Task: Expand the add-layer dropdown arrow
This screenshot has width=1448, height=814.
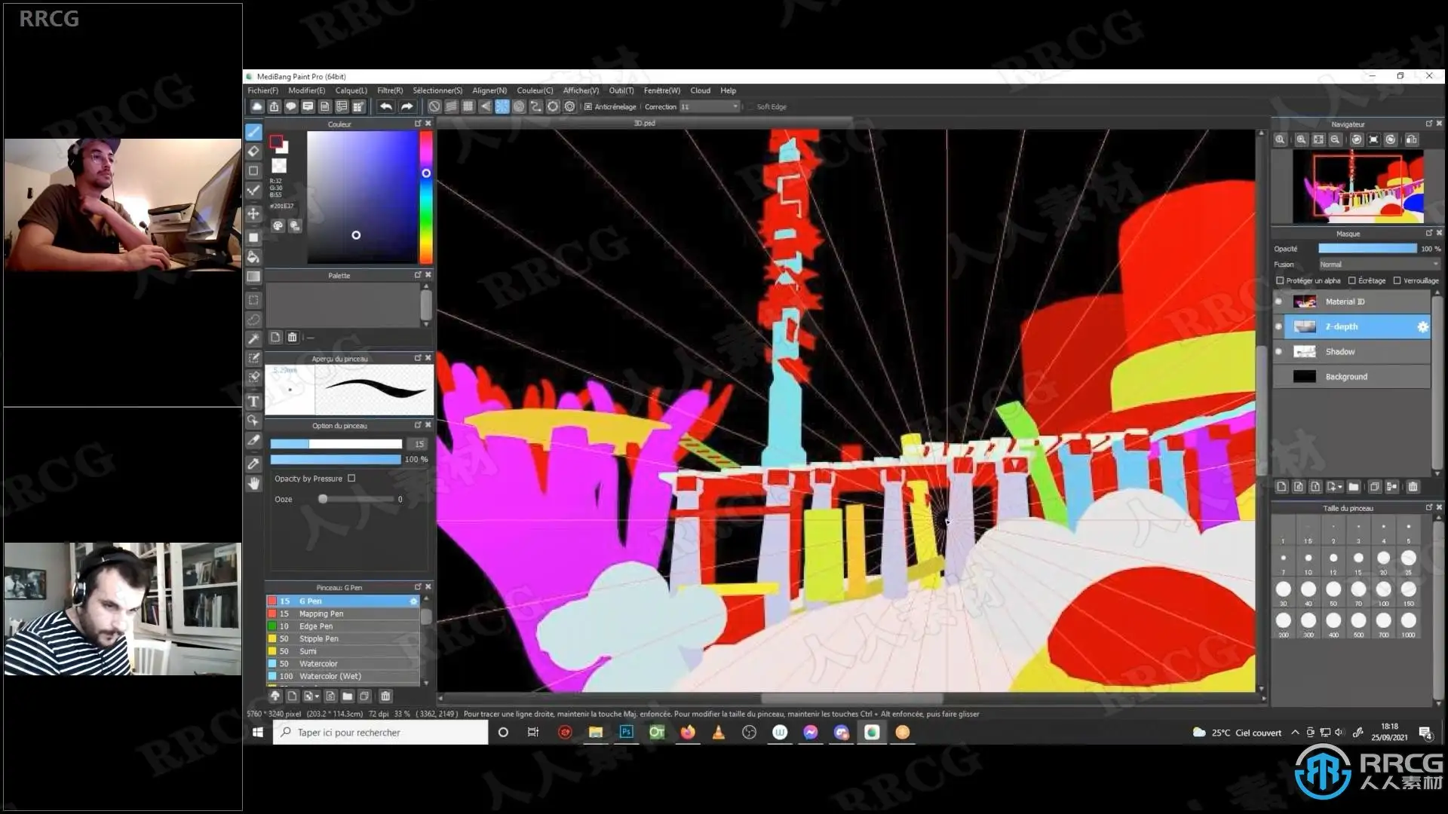Action: tap(1339, 487)
